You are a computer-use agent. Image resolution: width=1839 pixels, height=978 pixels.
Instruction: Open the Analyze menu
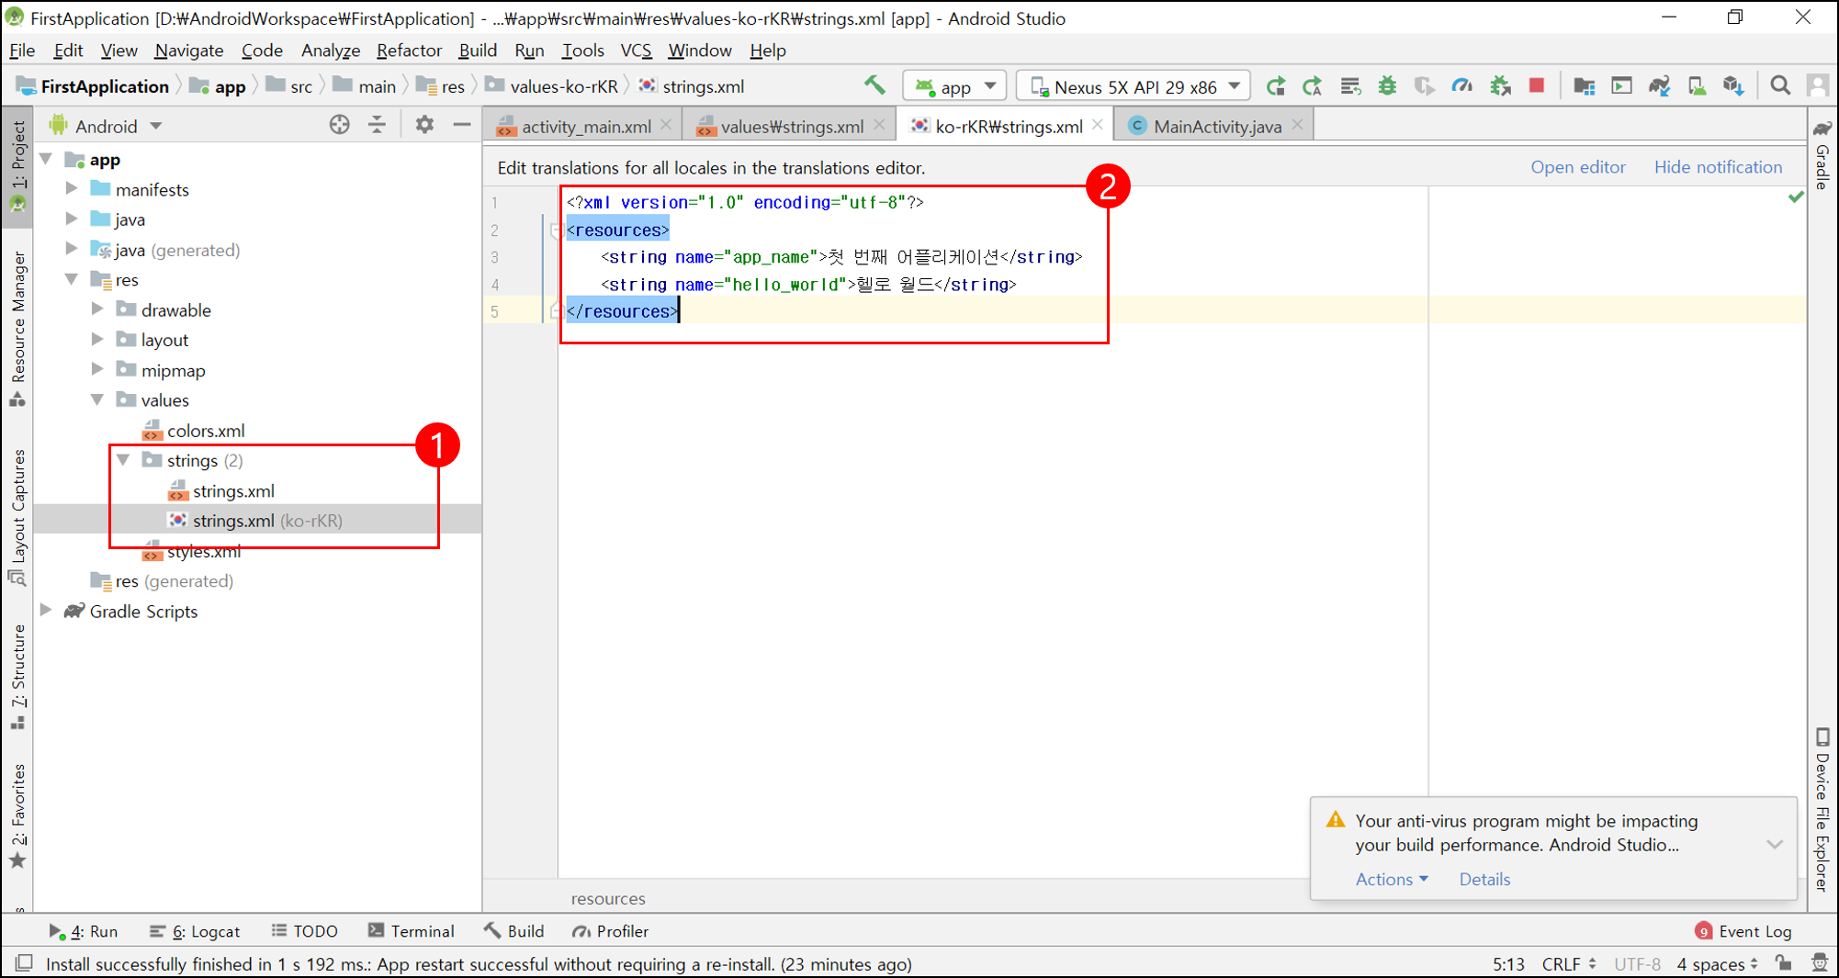tap(330, 51)
